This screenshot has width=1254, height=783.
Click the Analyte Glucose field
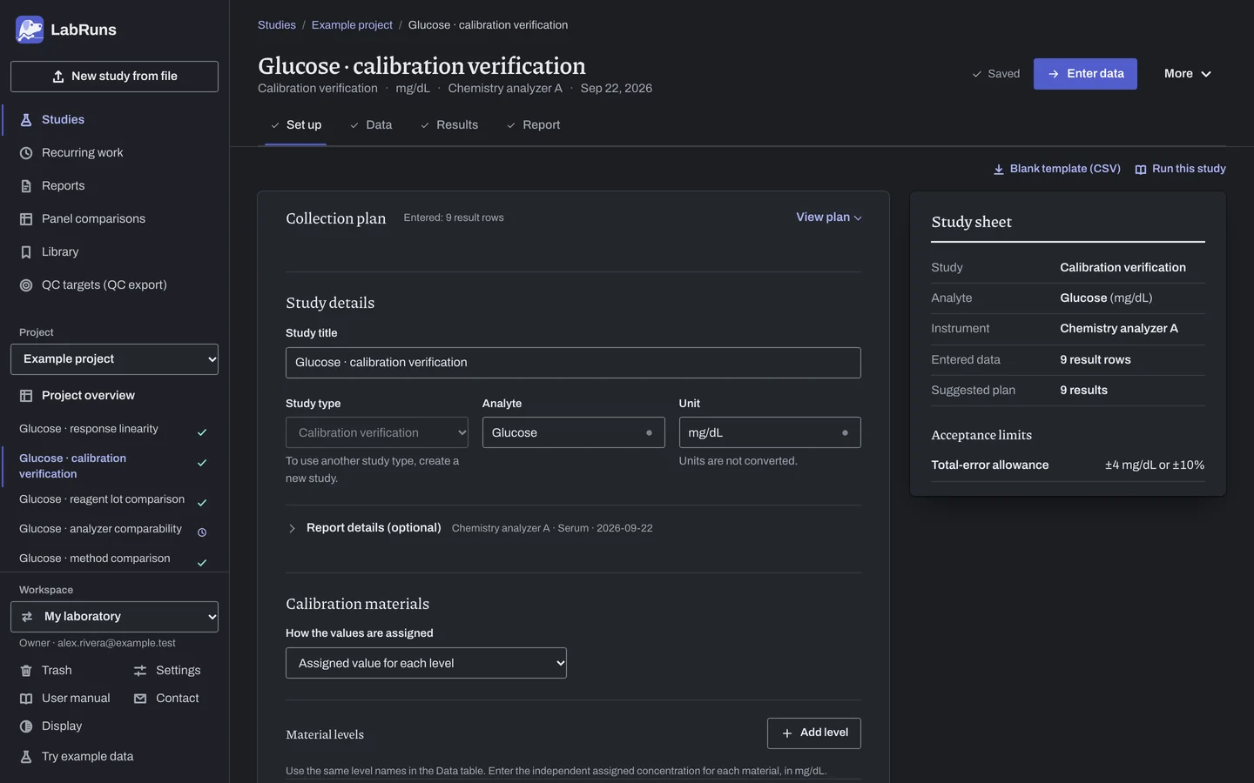(x=573, y=432)
